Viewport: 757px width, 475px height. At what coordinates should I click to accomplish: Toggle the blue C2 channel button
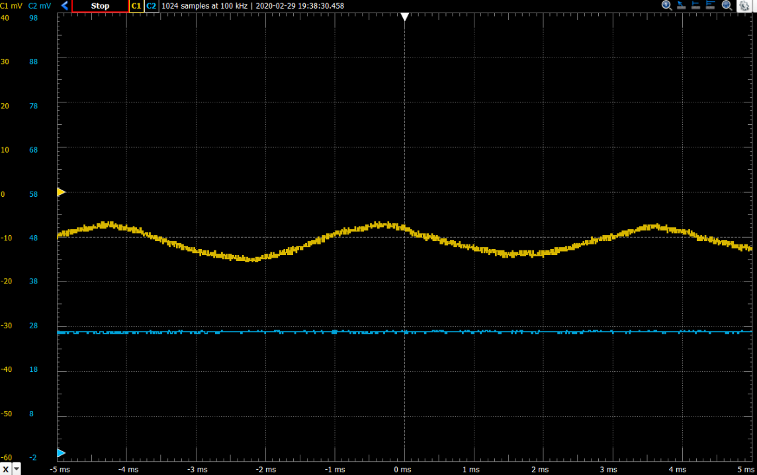point(151,6)
